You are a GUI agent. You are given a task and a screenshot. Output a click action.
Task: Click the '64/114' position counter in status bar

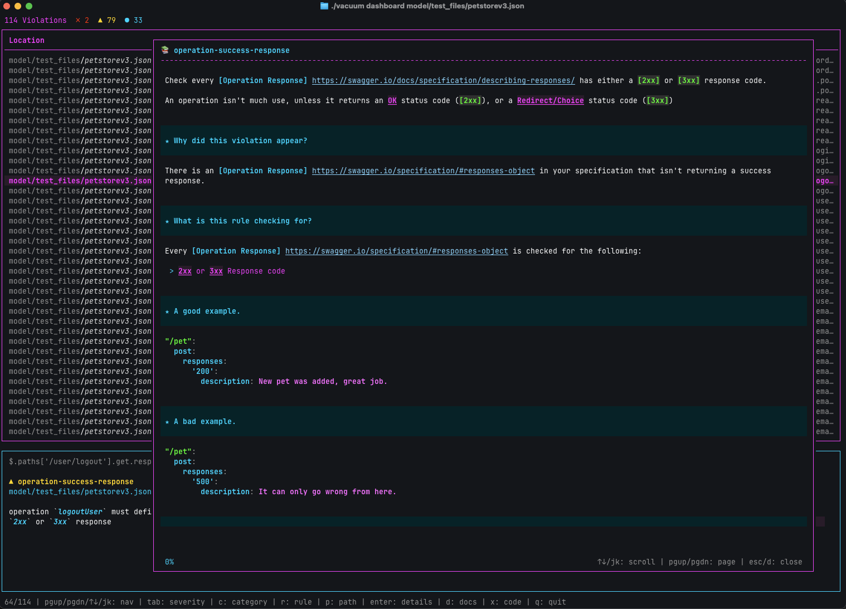[x=18, y=602]
